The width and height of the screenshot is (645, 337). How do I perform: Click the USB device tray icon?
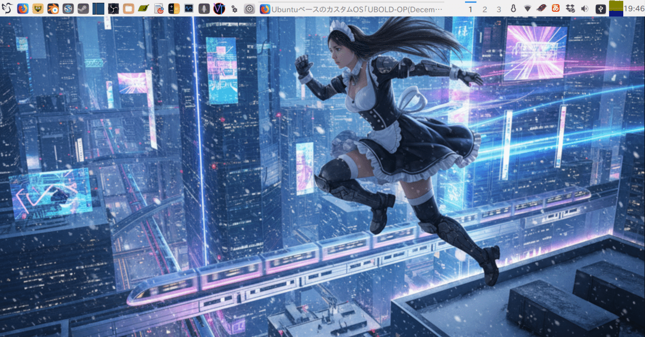(x=600, y=8)
